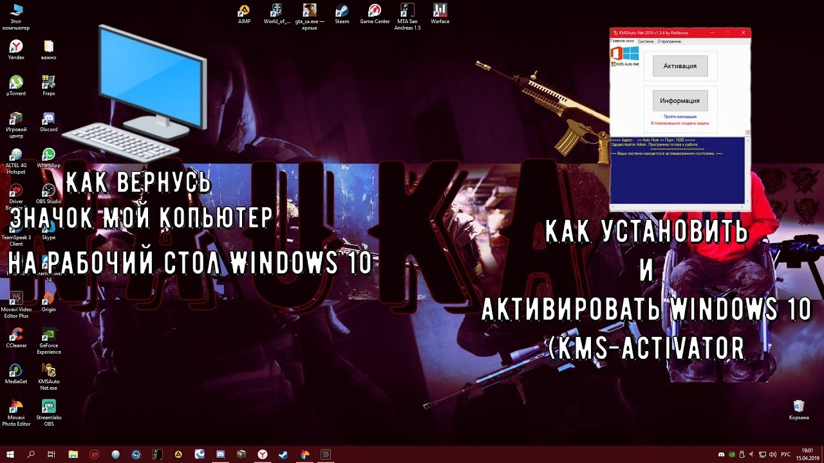Click the KMSAuto log panel vertical scrollbar
The height and width of the screenshot is (463, 824).
747,170
